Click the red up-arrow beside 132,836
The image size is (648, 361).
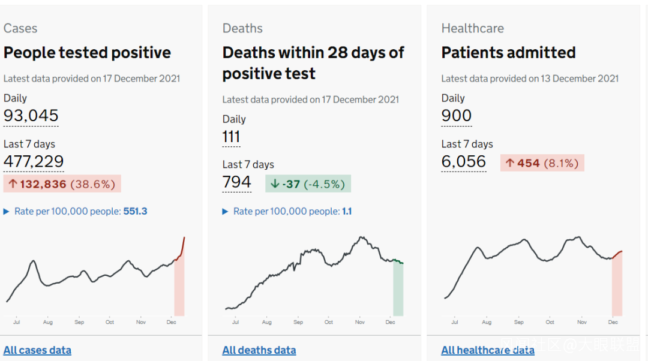point(13,184)
